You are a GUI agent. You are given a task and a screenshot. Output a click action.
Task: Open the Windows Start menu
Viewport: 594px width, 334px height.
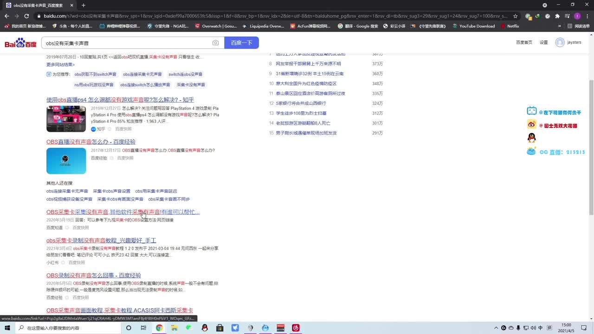pyautogui.click(x=7, y=328)
